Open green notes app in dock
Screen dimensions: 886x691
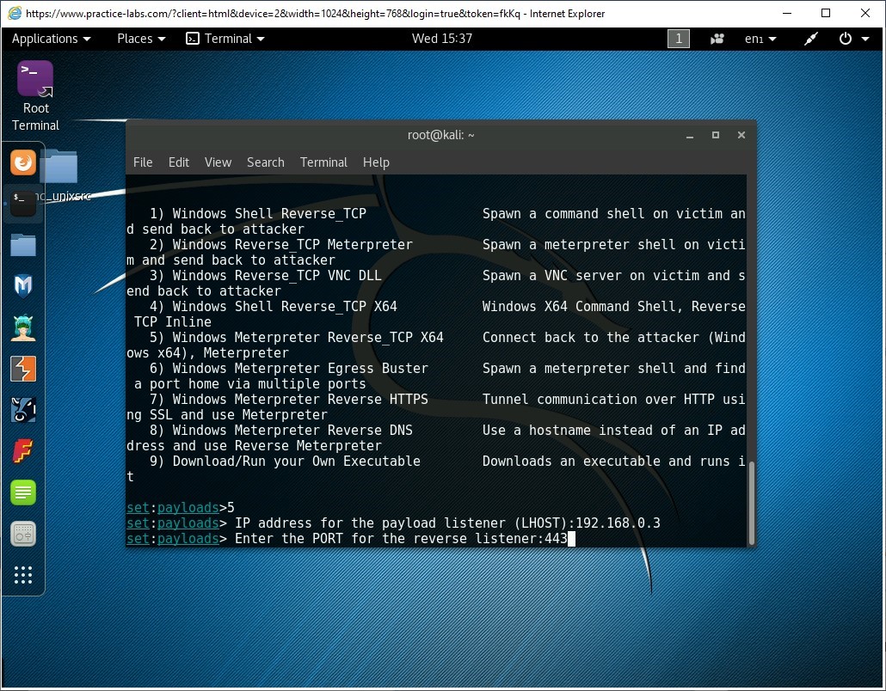click(23, 492)
